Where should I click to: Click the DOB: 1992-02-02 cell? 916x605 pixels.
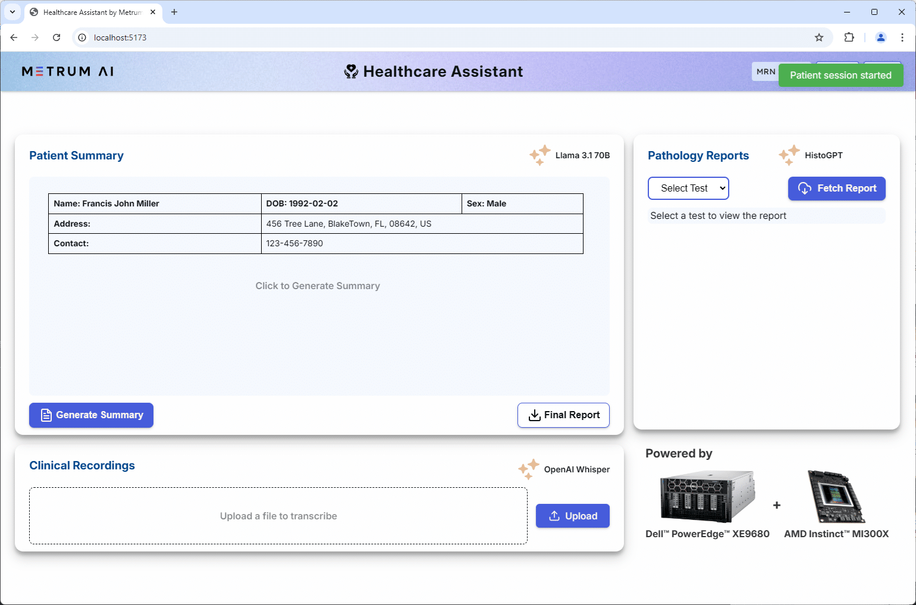pyautogui.click(x=362, y=203)
